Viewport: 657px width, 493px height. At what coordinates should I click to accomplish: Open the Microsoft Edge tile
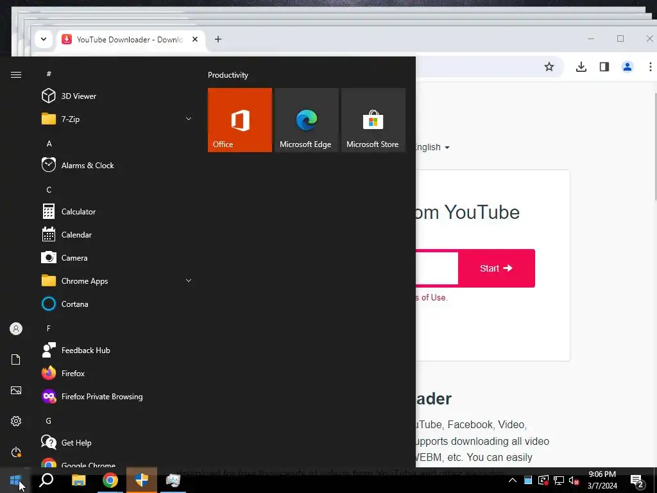point(306,120)
